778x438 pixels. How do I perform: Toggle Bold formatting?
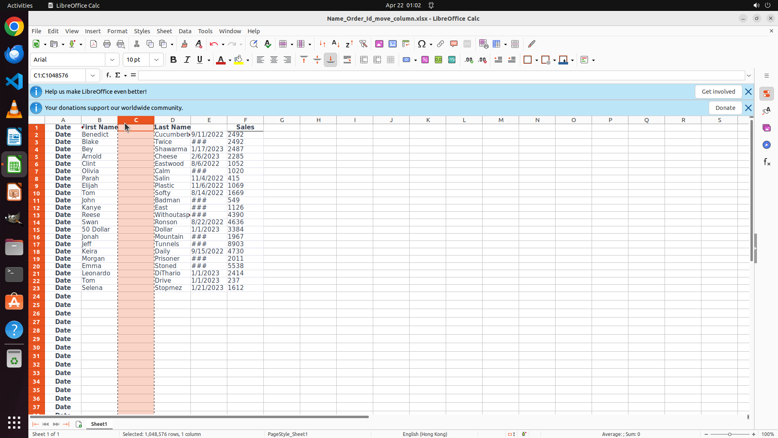pyautogui.click(x=173, y=60)
